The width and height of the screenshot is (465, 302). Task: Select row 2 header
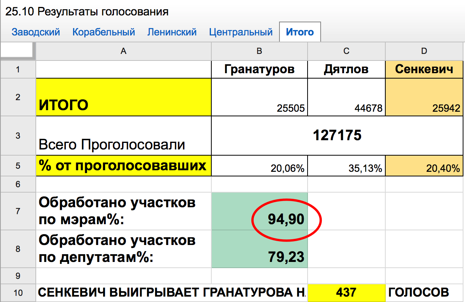coord(18,97)
